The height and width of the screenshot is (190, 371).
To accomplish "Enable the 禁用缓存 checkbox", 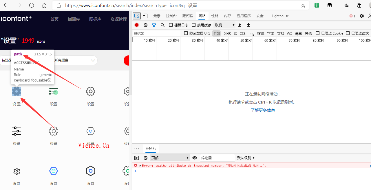I will [x=193, y=25].
